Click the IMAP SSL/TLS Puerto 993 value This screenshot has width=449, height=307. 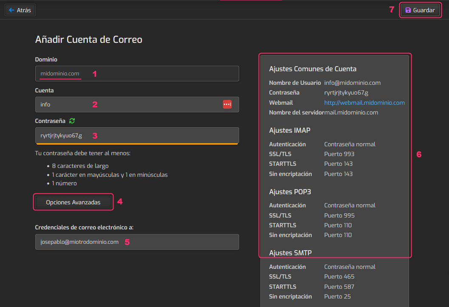click(339, 154)
